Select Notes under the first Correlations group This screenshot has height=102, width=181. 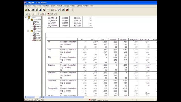(x=38, y=24)
